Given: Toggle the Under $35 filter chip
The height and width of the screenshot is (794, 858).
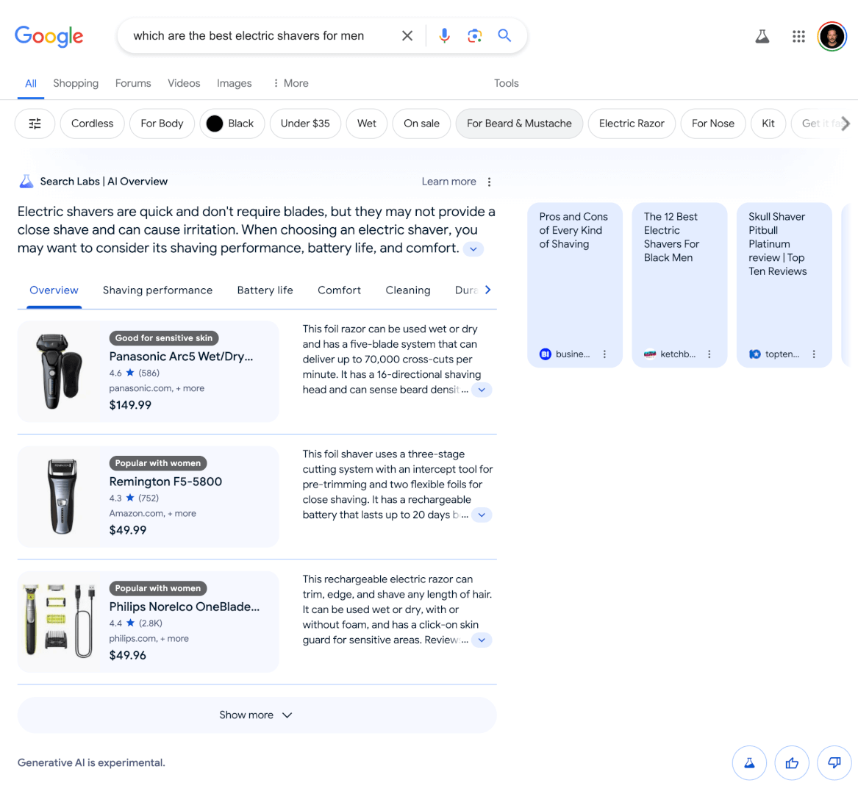Looking at the screenshot, I should [x=305, y=124].
